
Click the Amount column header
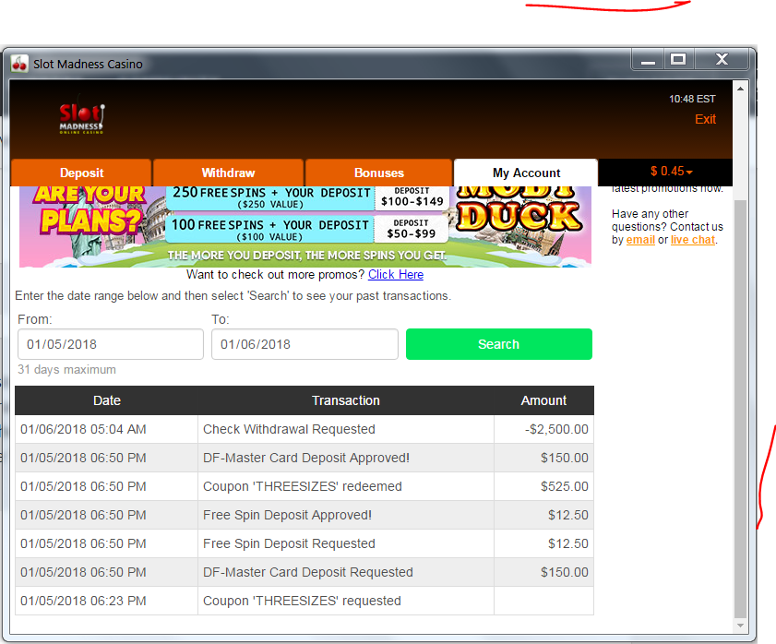pyautogui.click(x=543, y=400)
